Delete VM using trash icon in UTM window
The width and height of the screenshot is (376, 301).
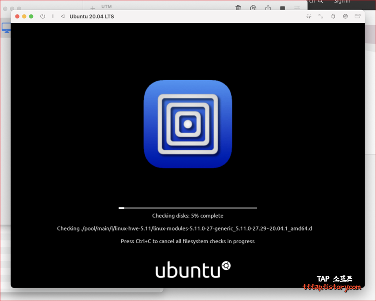238,8
